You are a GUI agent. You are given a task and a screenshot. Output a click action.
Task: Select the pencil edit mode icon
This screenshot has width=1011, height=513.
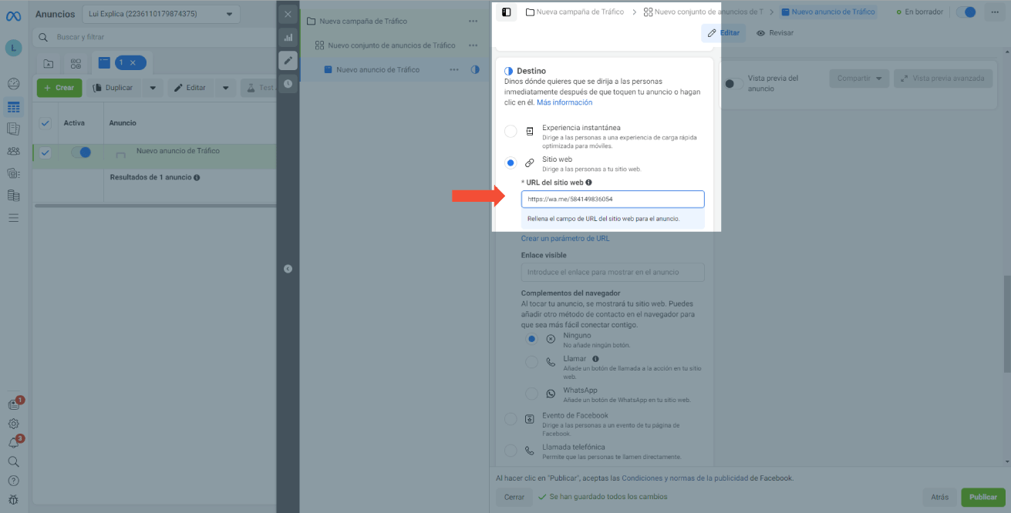(x=288, y=60)
